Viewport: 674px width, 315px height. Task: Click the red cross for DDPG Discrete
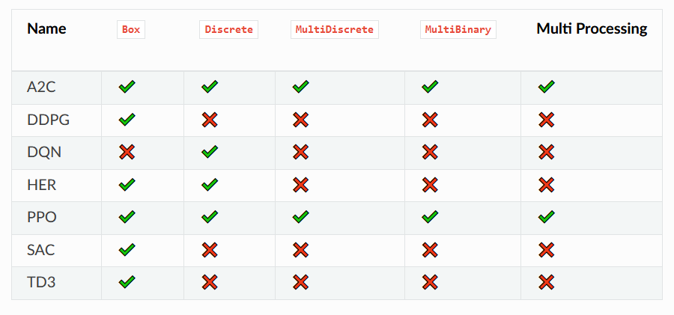click(x=210, y=120)
